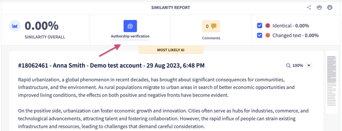The height and width of the screenshot is (131, 342).
Task: Click the red Identical color dot
Action: 268,26
